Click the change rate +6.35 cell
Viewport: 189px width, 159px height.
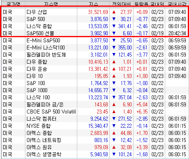tap(142, 112)
